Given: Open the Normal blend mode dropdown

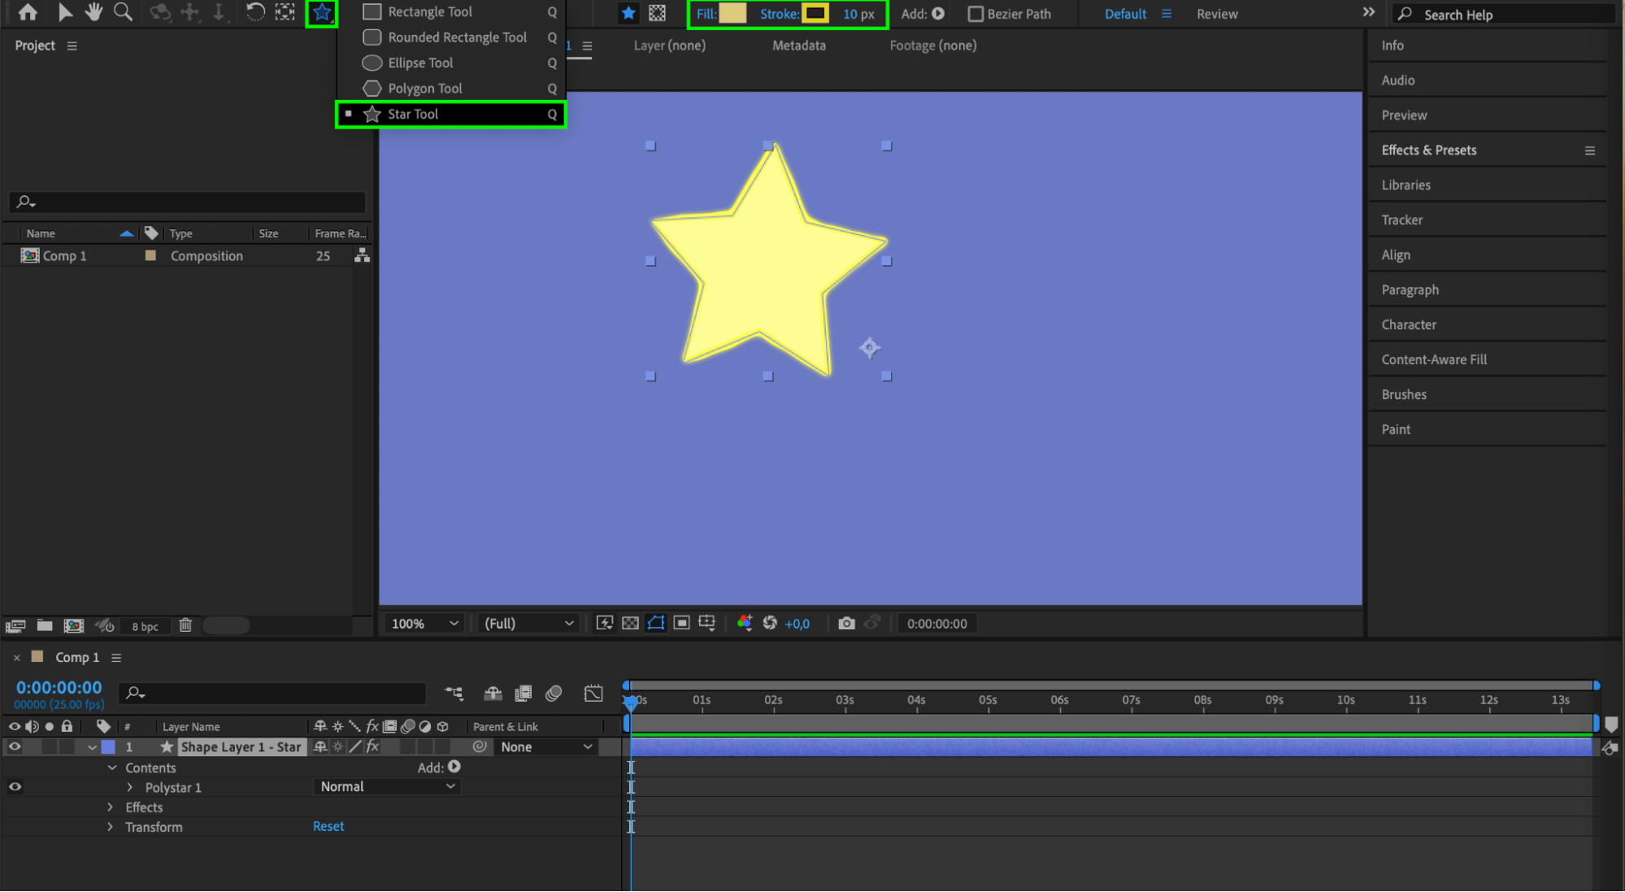Looking at the screenshot, I should click(x=387, y=786).
